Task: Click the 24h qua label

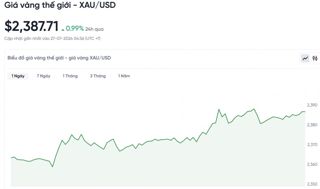Action: coord(94,29)
